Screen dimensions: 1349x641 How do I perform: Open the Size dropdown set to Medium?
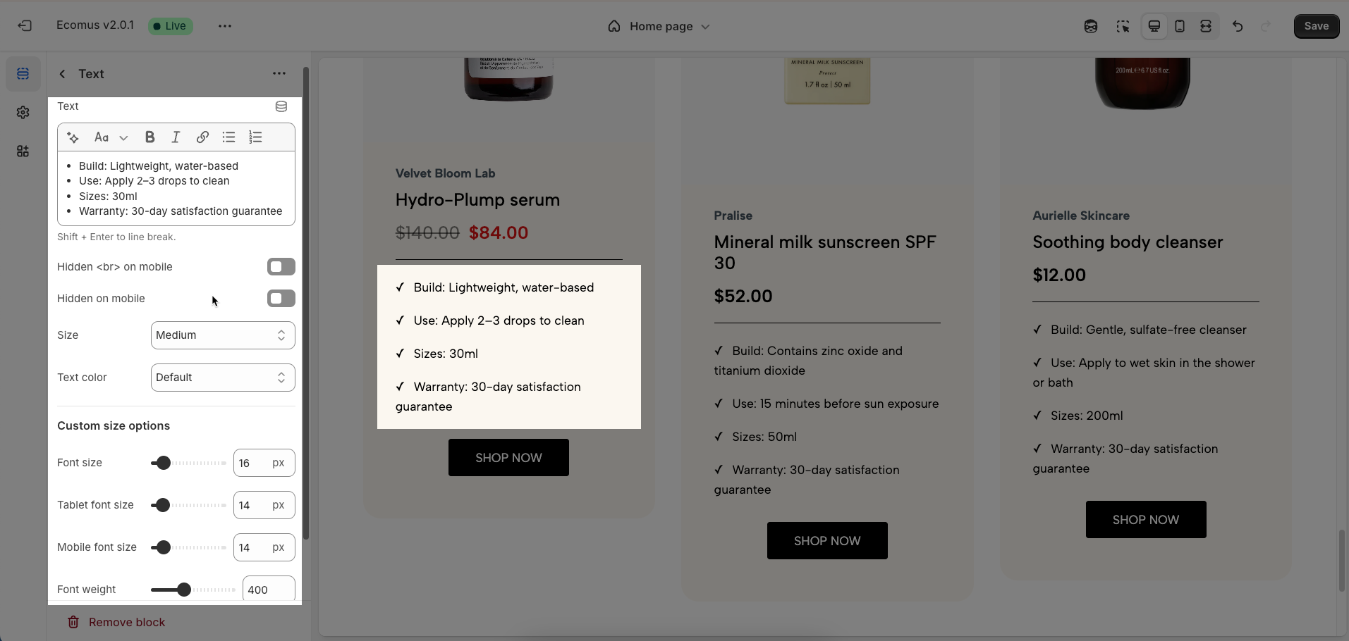point(223,335)
